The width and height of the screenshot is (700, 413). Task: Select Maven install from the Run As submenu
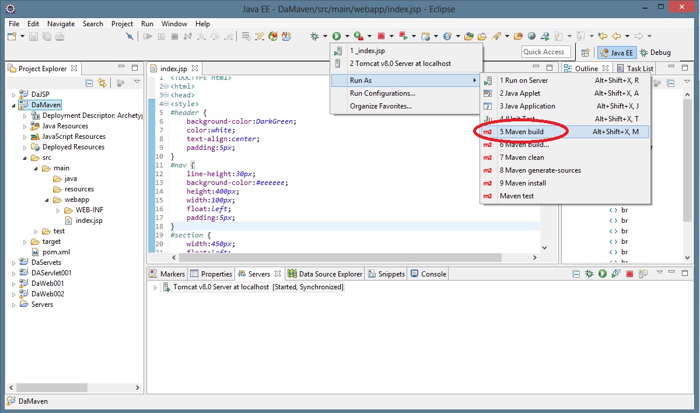[x=523, y=183]
